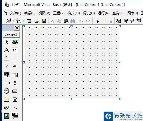Select the Image control tool
The image size is (143, 121).
point(6,116)
